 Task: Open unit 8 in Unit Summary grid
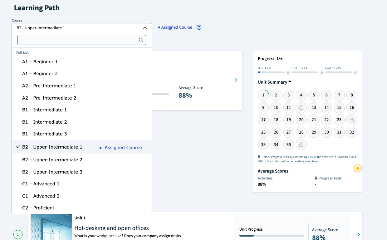tap(352, 95)
